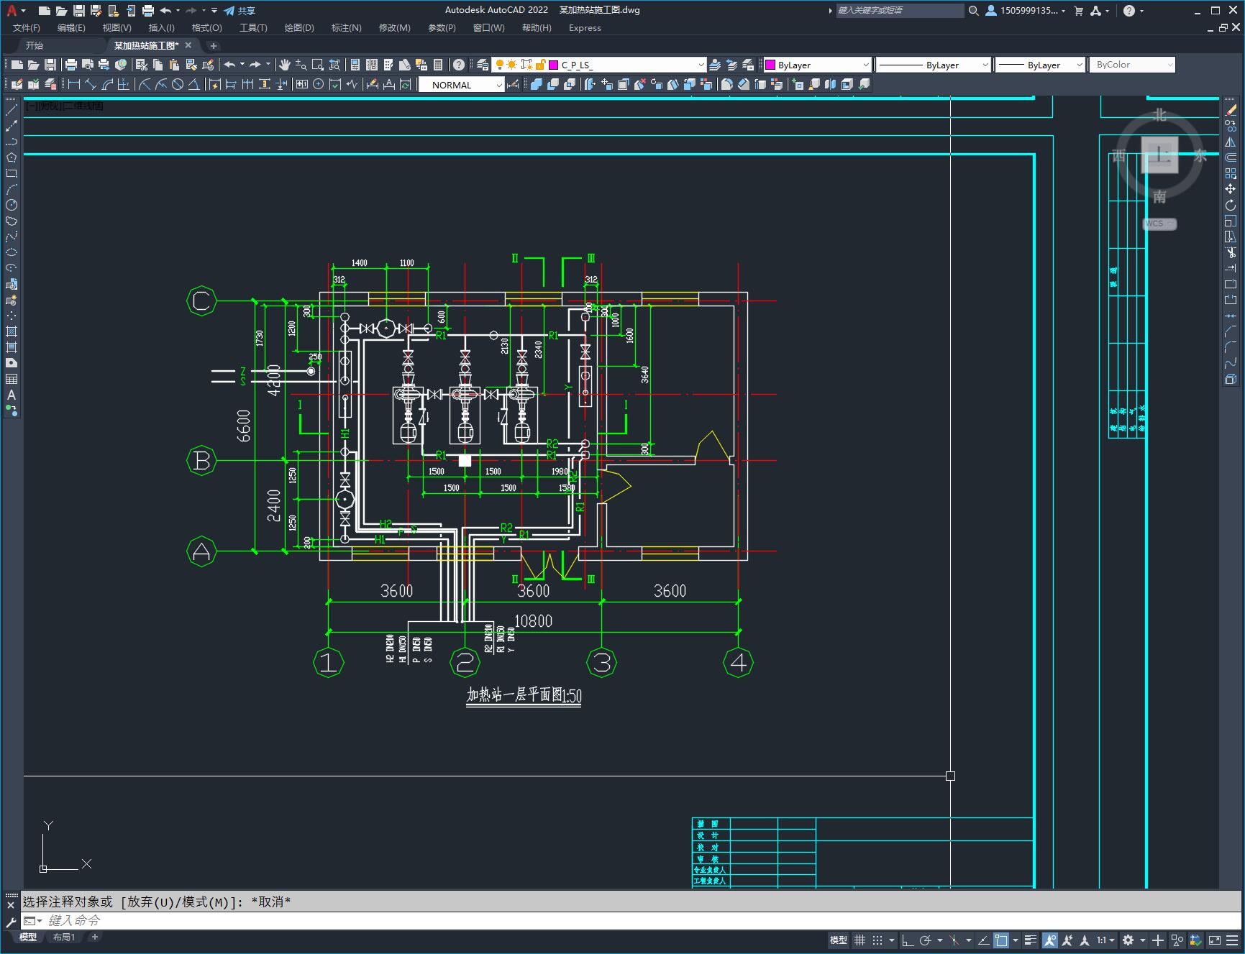
Task: Open the QuickCalc calculator
Action: (x=438, y=65)
